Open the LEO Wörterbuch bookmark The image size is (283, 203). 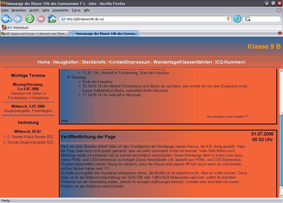(x=15, y=27)
